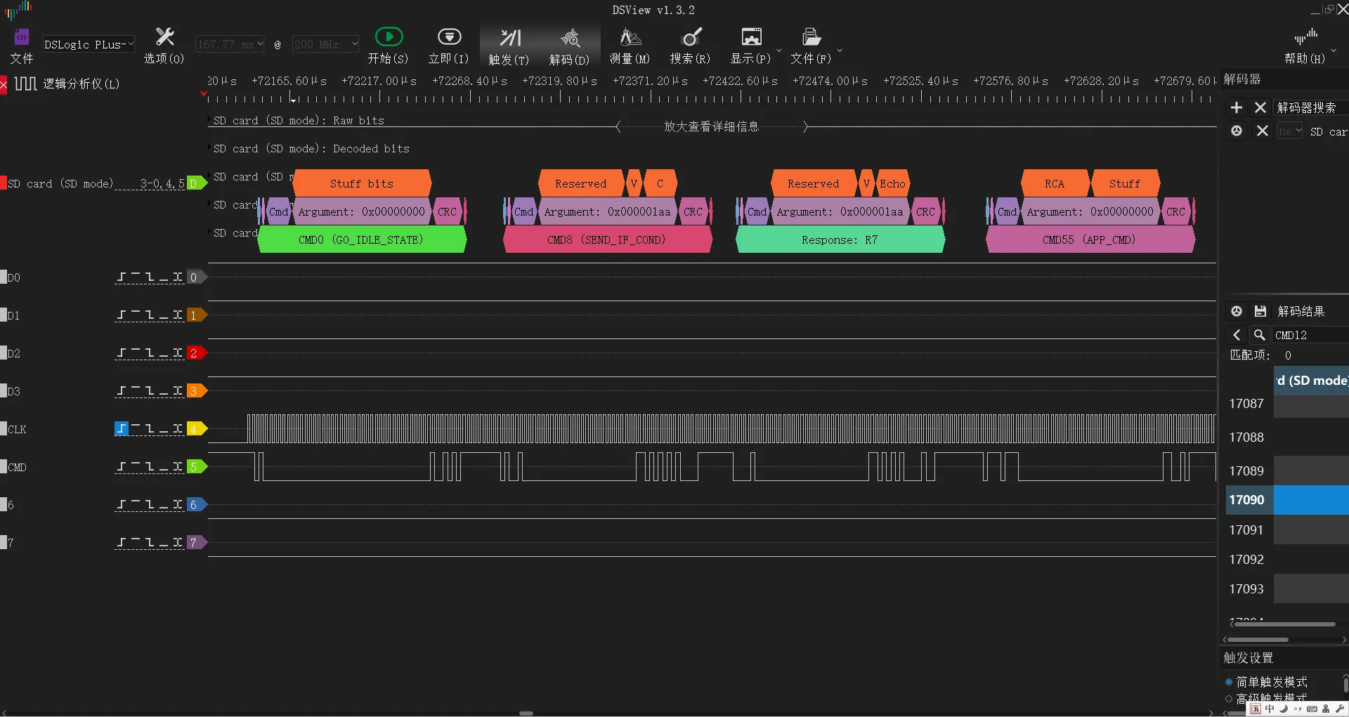Open the 167.77 ms duration dropdown
1349x717 pixels.
230,44
